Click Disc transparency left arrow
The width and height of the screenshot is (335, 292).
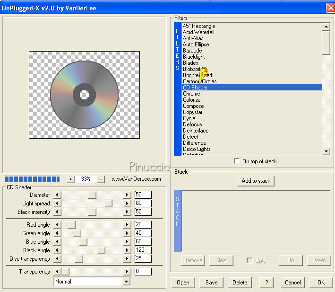point(57,259)
